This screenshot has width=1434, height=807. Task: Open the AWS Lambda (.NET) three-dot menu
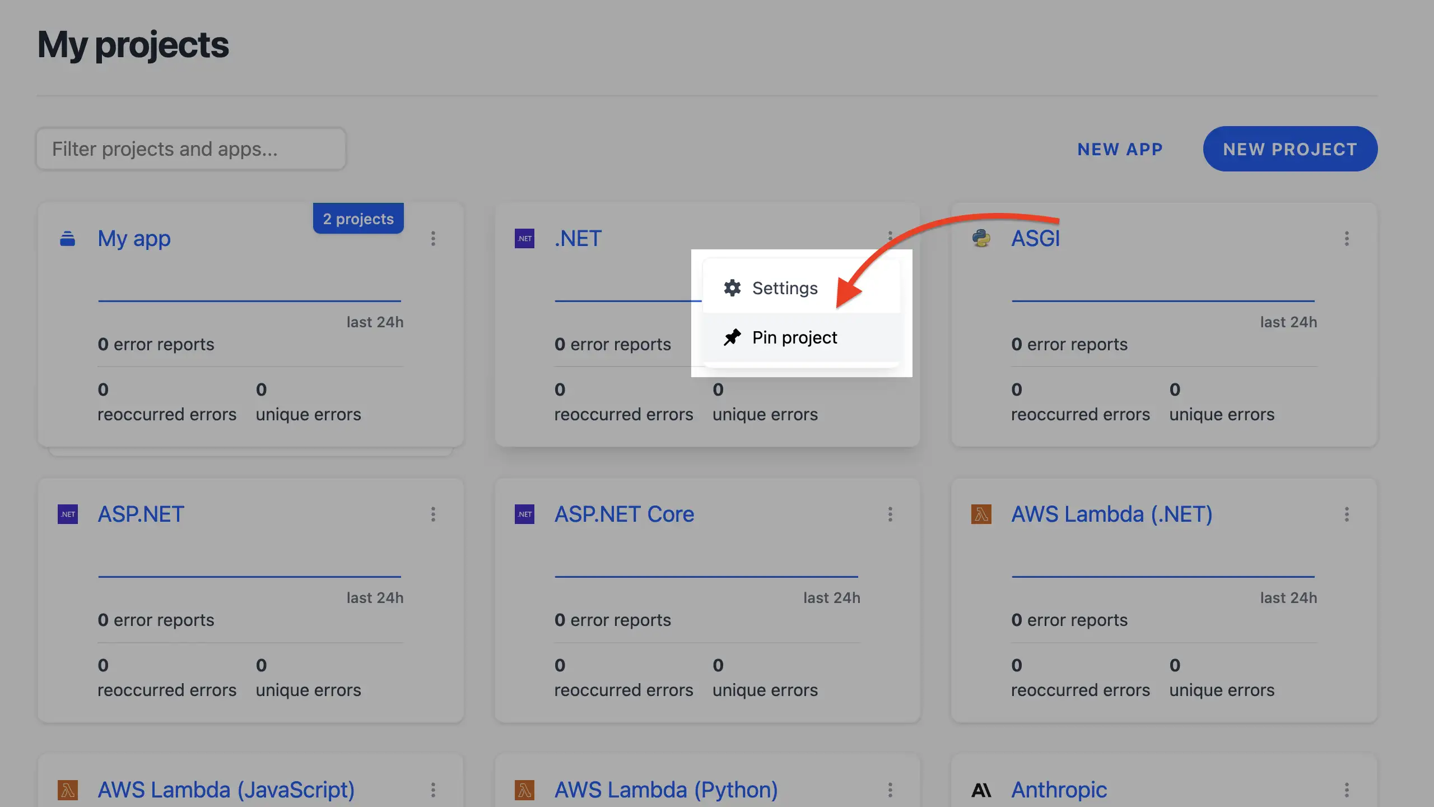1347,514
